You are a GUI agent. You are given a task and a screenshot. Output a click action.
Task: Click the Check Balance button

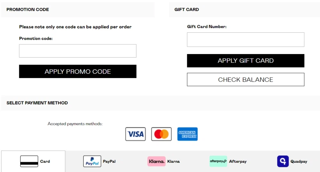click(245, 80)
